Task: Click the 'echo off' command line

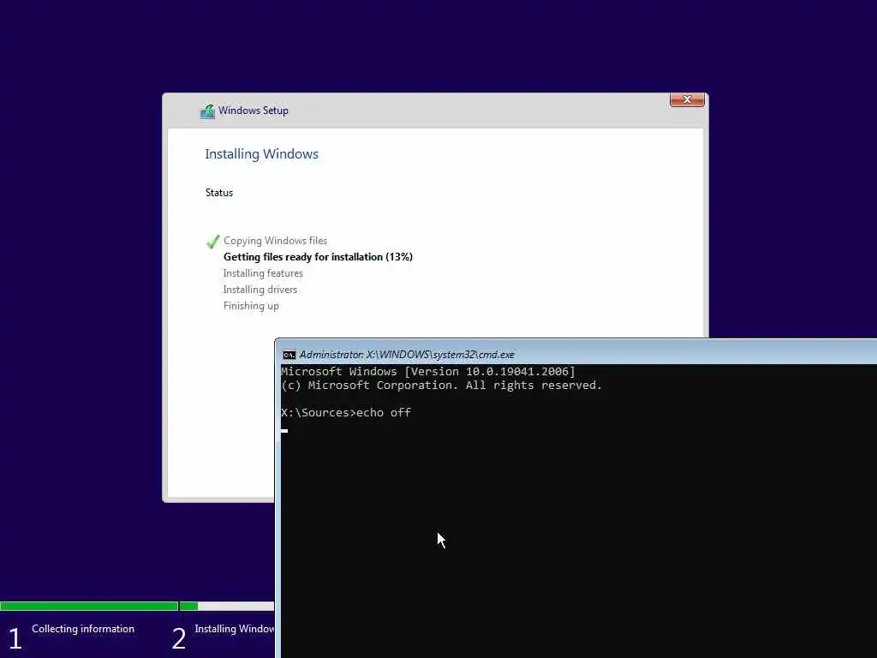Action: pos(346,413)
